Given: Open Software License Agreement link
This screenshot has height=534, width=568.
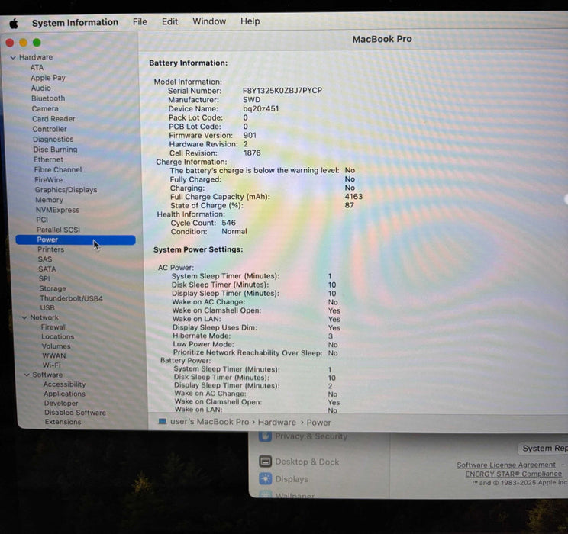Looking at the screenshot, I should [505, 465].
